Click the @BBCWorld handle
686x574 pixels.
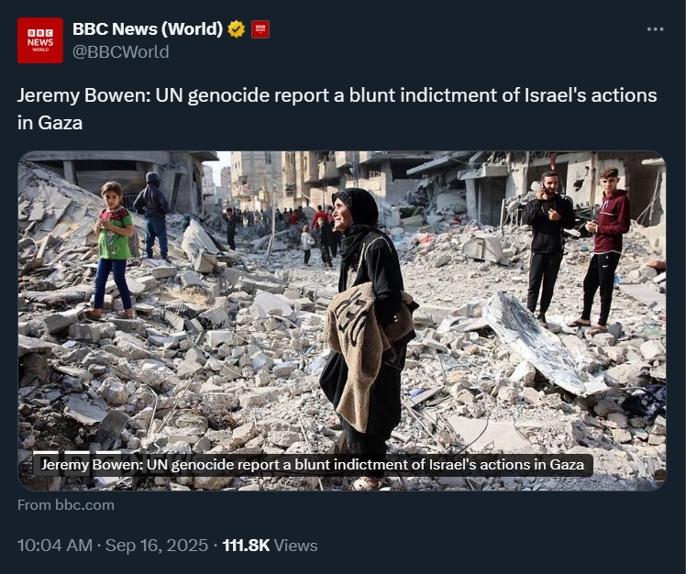[121, 52]
